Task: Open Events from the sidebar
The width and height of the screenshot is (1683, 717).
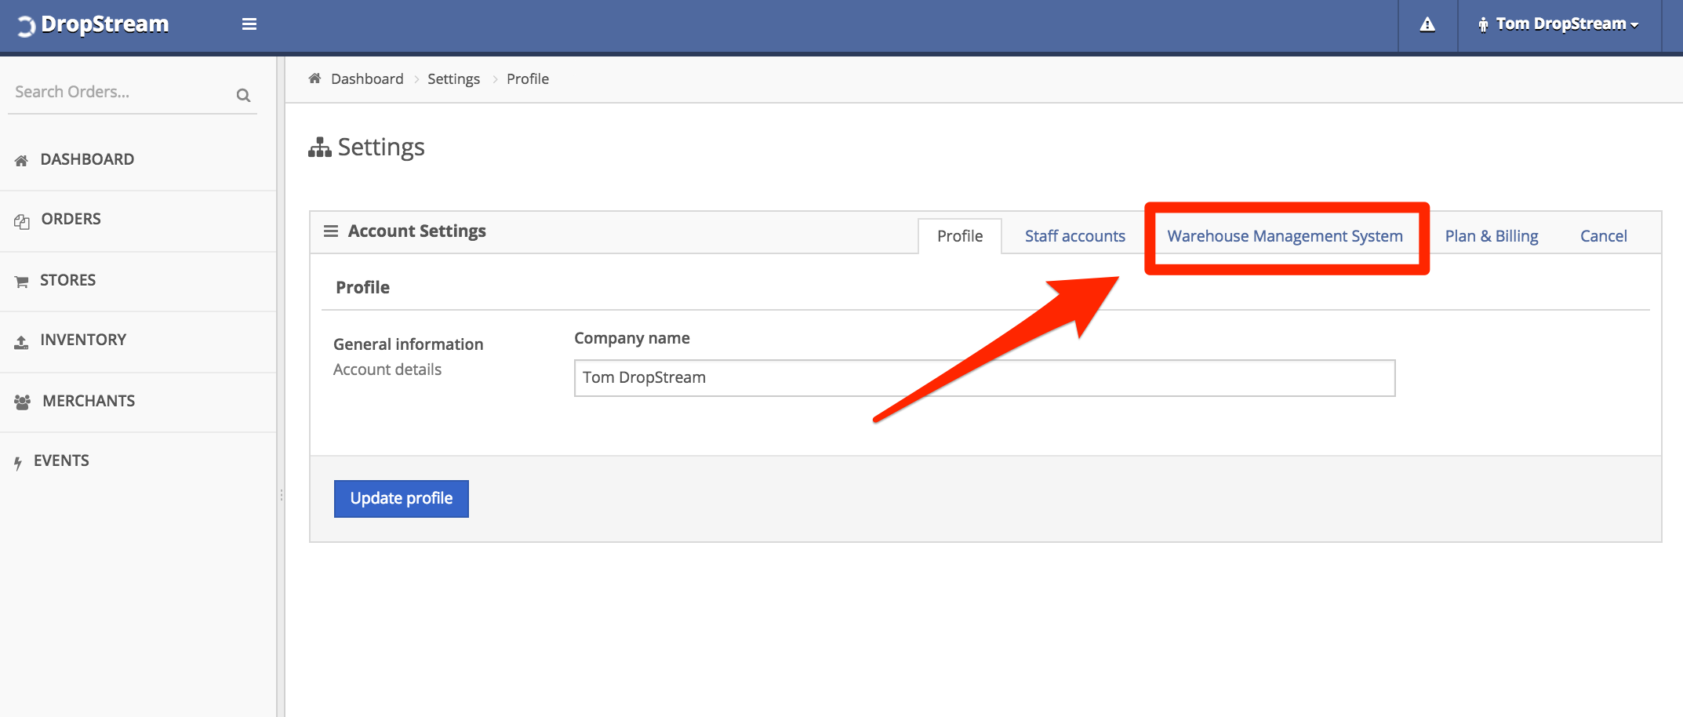Action: pyautogui.click(x=61, y=460)
